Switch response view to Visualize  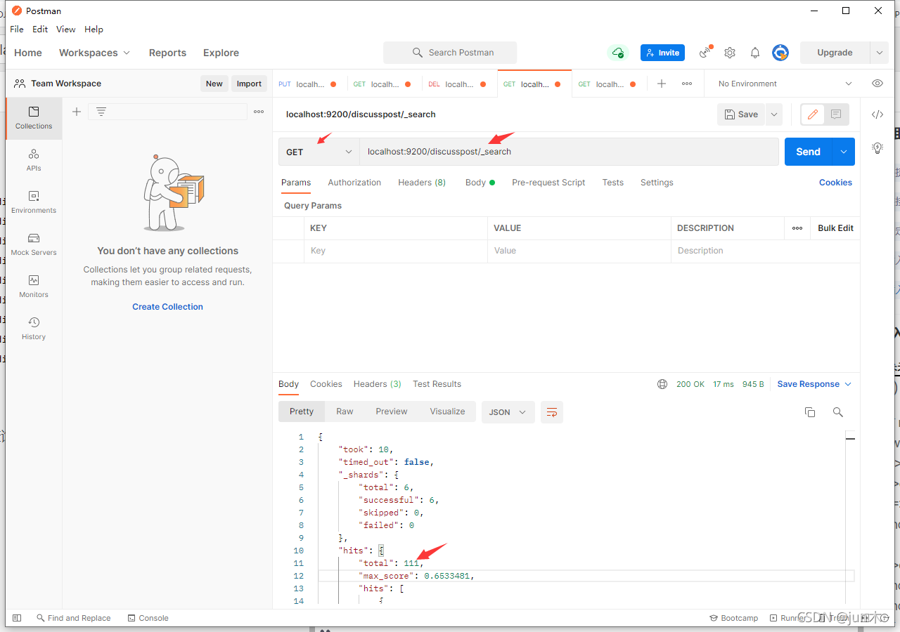[x=448, y=412]
